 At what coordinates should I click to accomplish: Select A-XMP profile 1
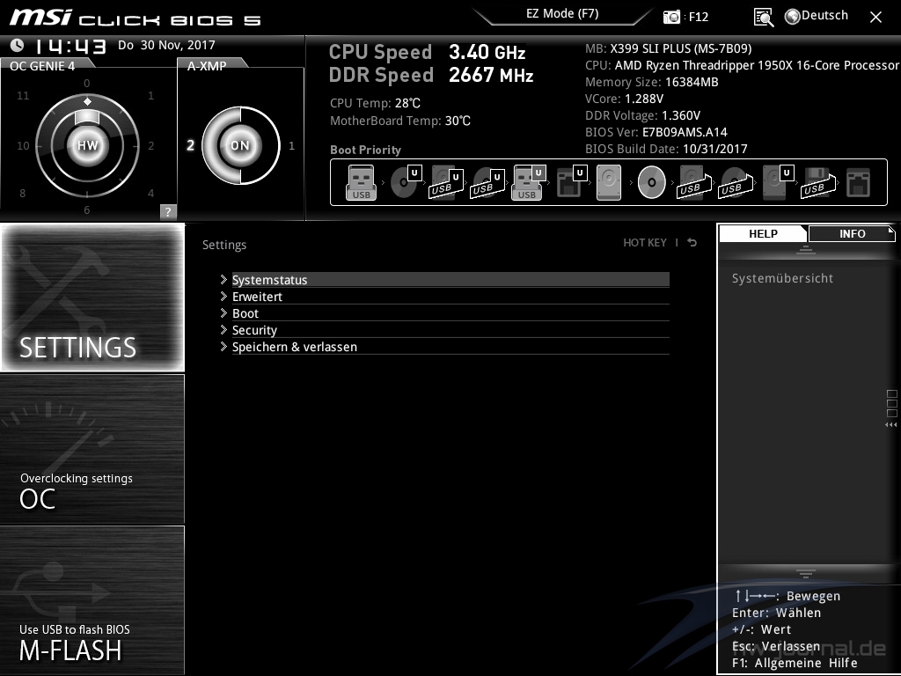point(291,145)
